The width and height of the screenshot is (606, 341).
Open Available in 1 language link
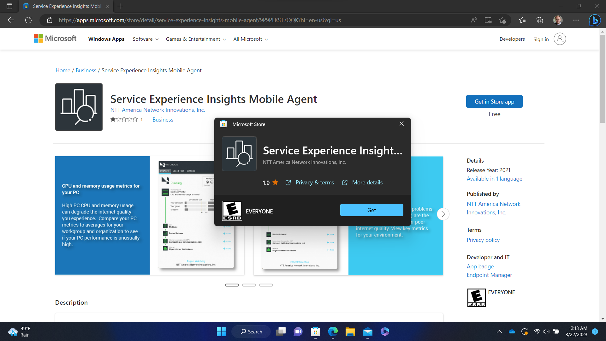coord(494,179)
